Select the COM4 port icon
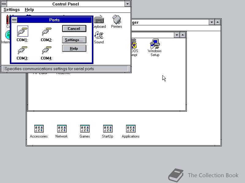 [x=47, y=50]
